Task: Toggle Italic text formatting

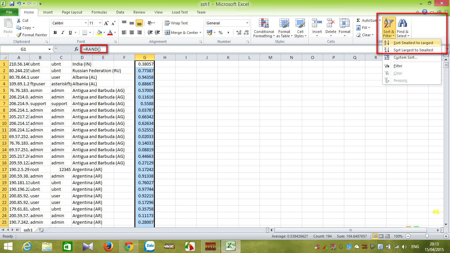Action: (x=63, y=33)
